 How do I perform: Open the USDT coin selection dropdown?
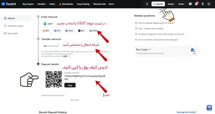(x=76, y=24)
